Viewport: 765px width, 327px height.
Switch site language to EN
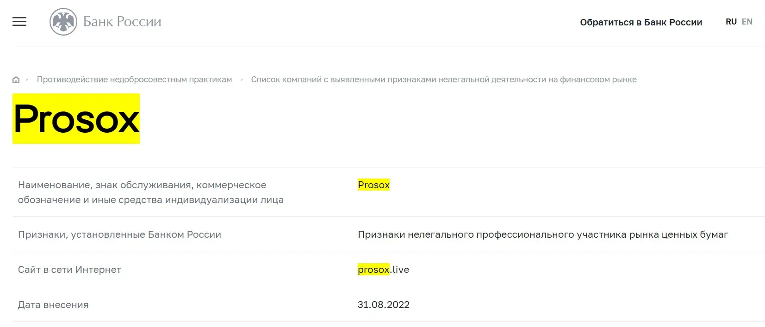click(747, 21)
